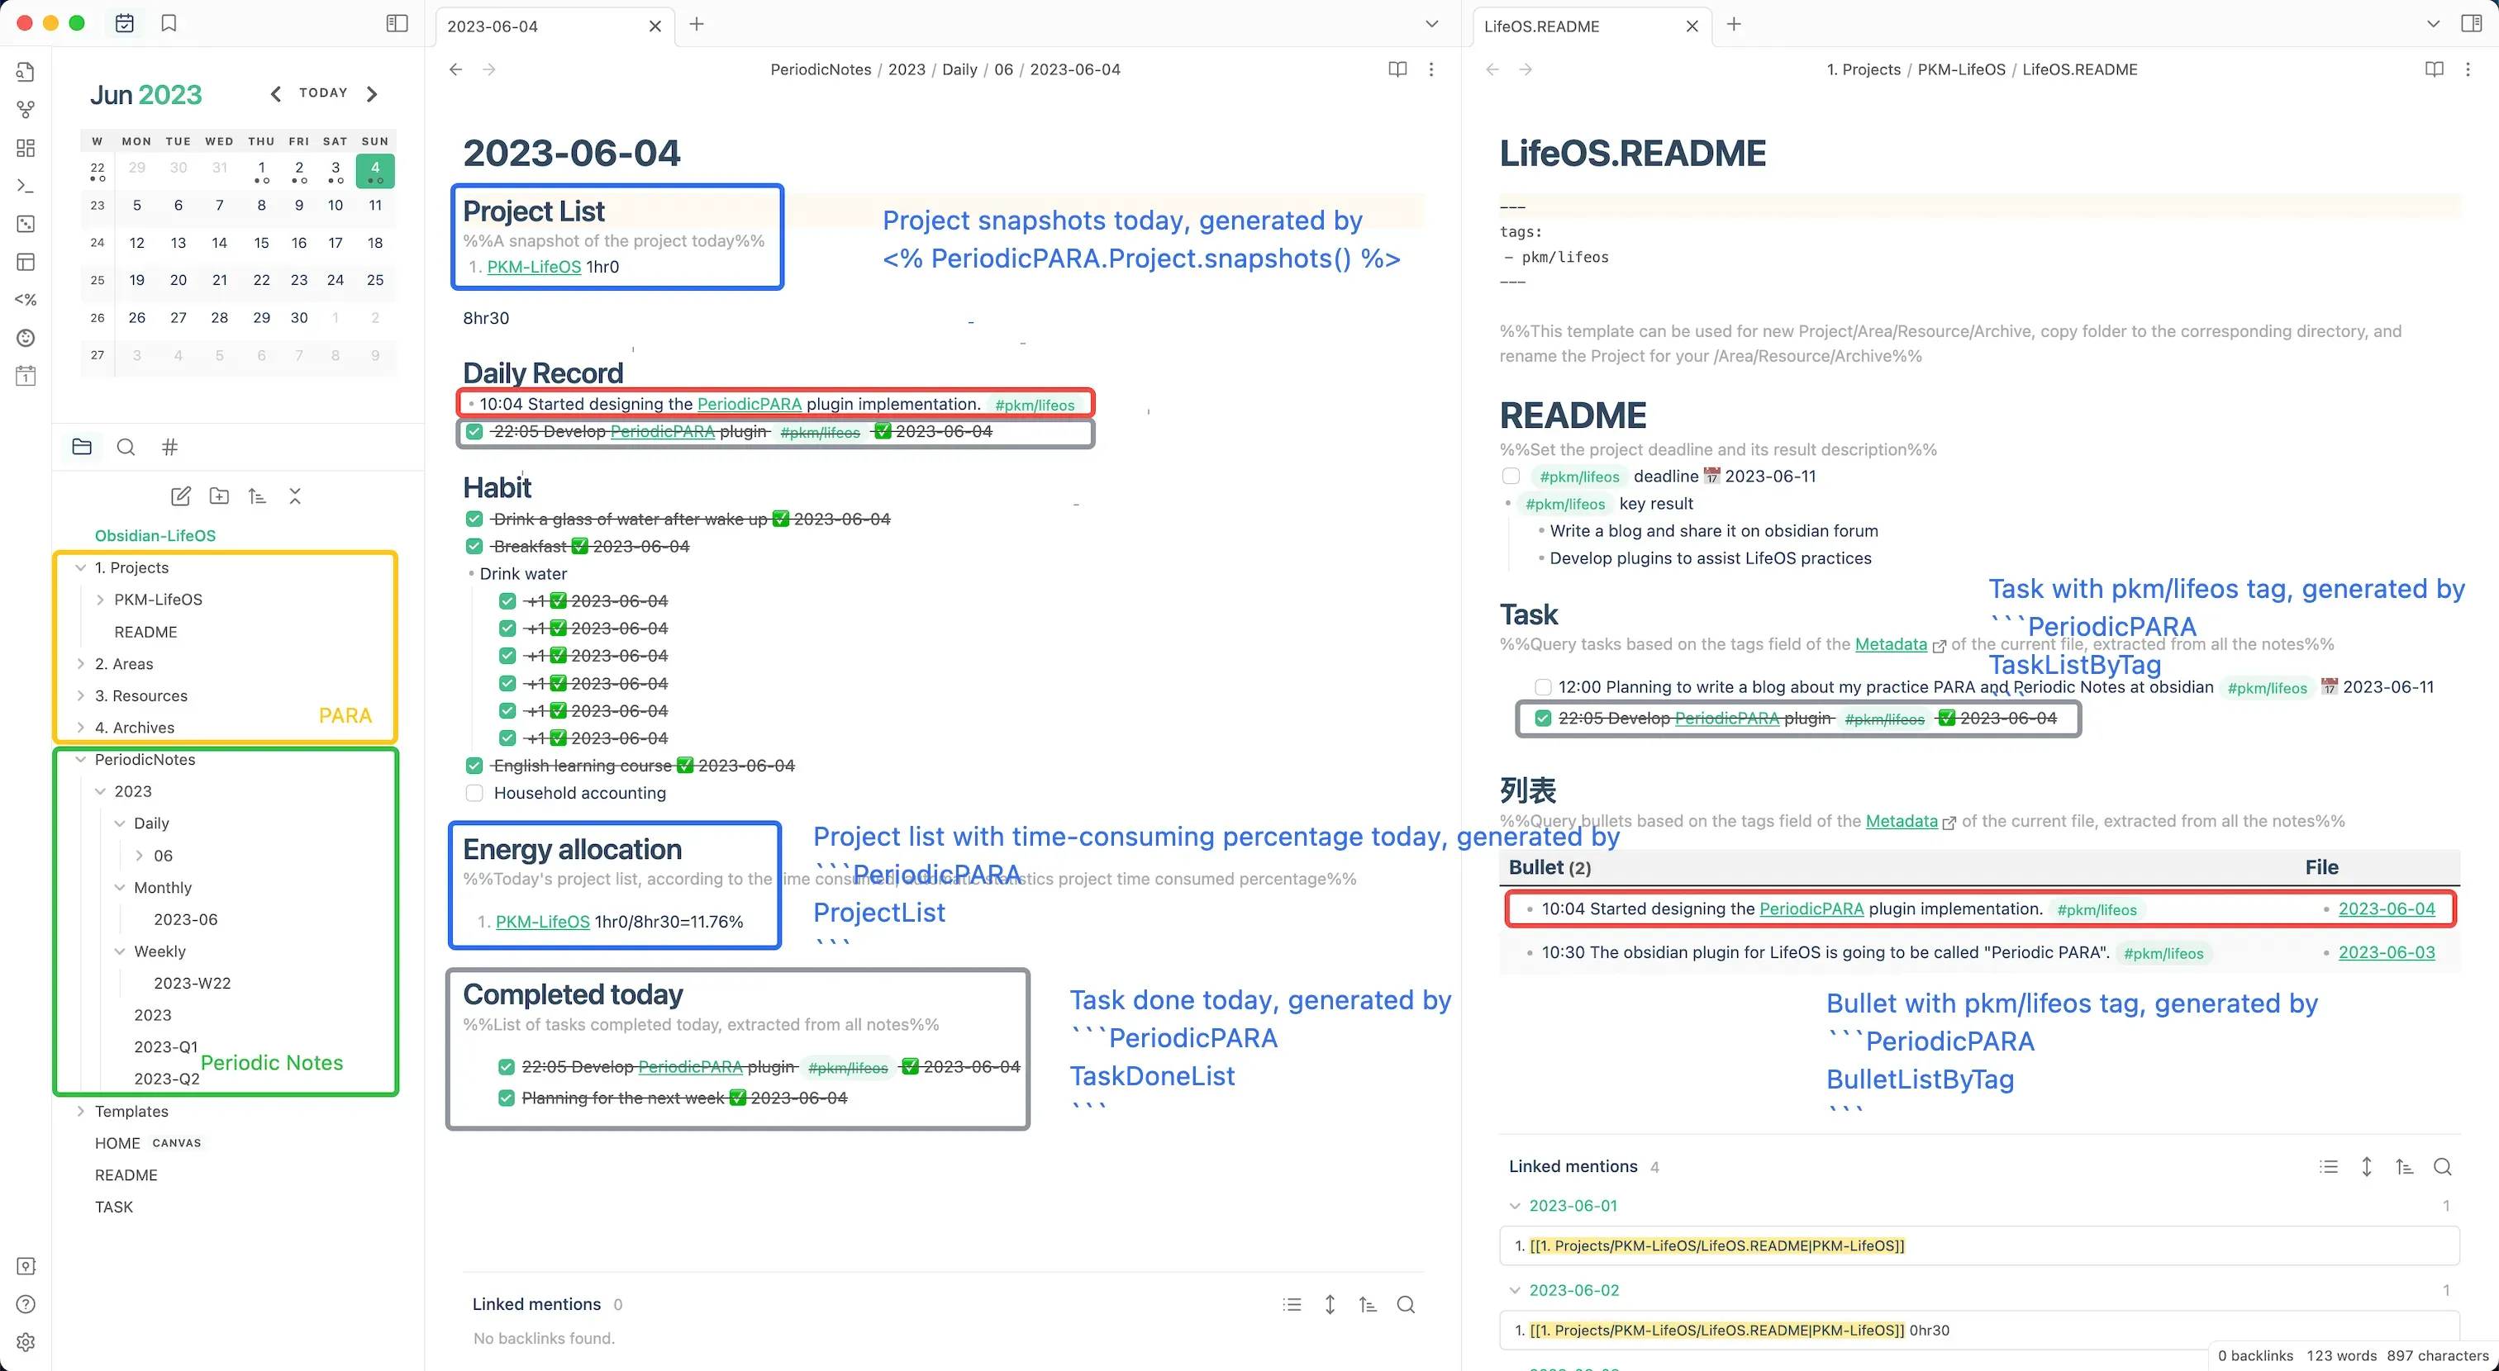This screenshot has height=1371, width=2499.
Task: Open PKM-LifeOS link under Project List
Action: click(534, 268)
